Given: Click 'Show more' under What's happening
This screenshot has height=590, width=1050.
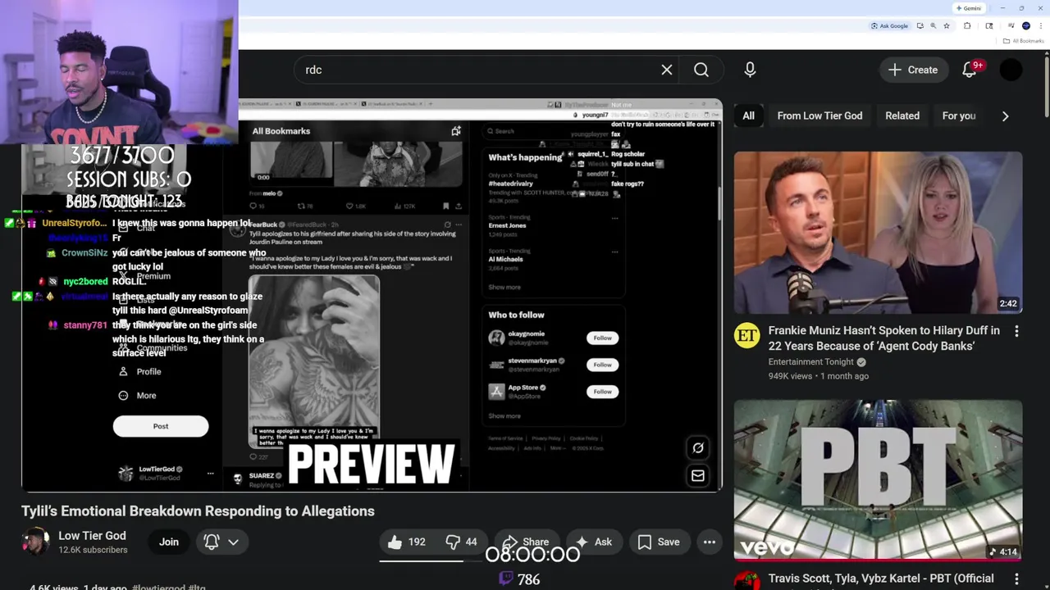Looking at the screenshot, I should click(x=504, y=288).
